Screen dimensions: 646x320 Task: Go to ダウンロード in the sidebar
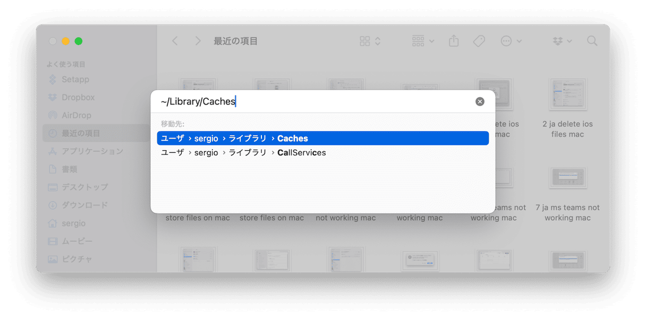84,205
